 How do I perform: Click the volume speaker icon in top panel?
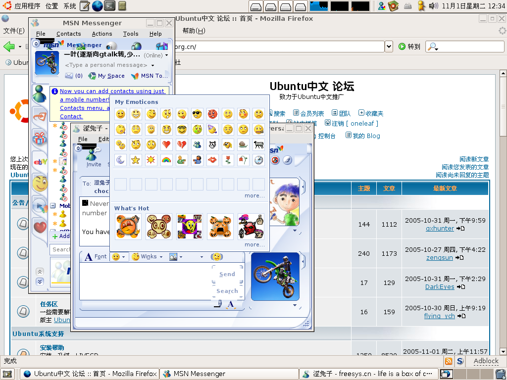point(433,6)
